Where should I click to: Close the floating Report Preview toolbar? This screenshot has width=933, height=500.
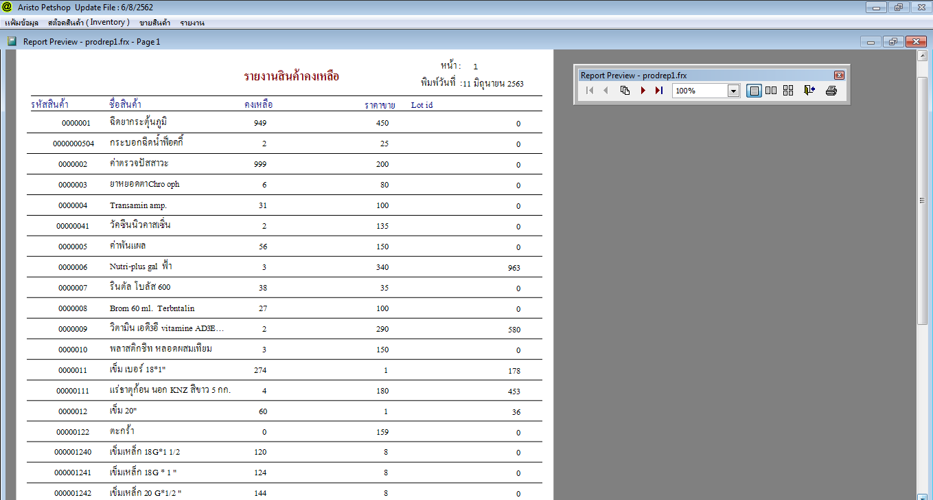(x=839, y=76)
